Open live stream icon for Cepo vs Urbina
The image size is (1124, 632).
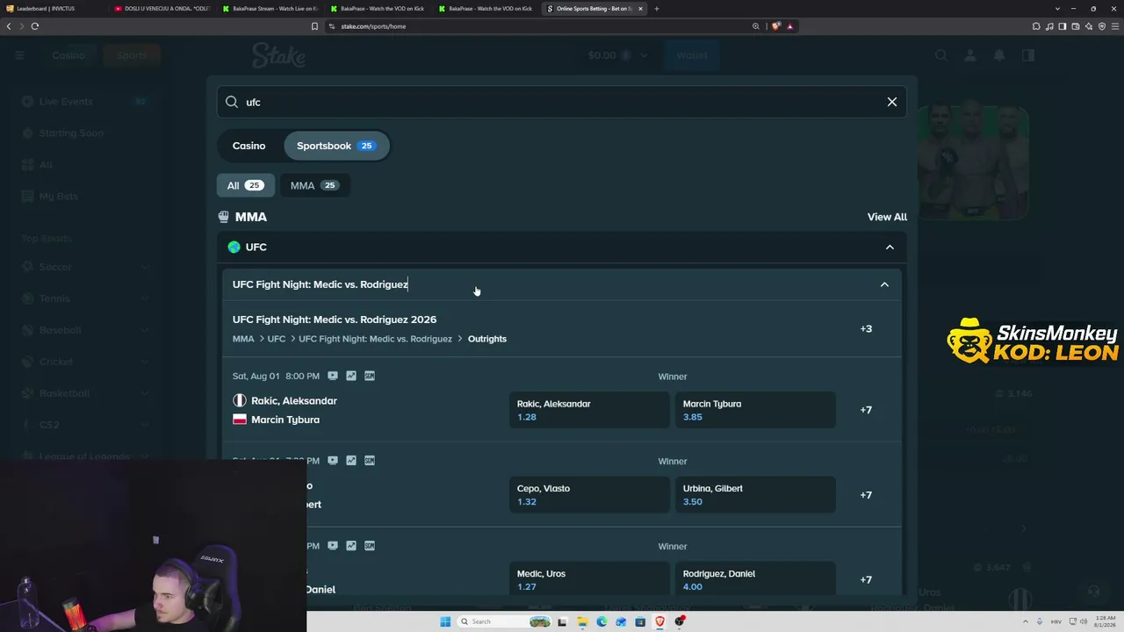pyautogui.click(x=333, y=460)
